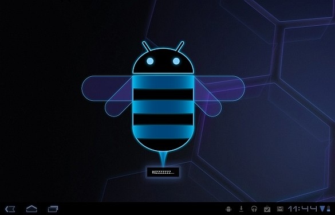Tap the Wi-Fi signal status icon

click(322, 209)
